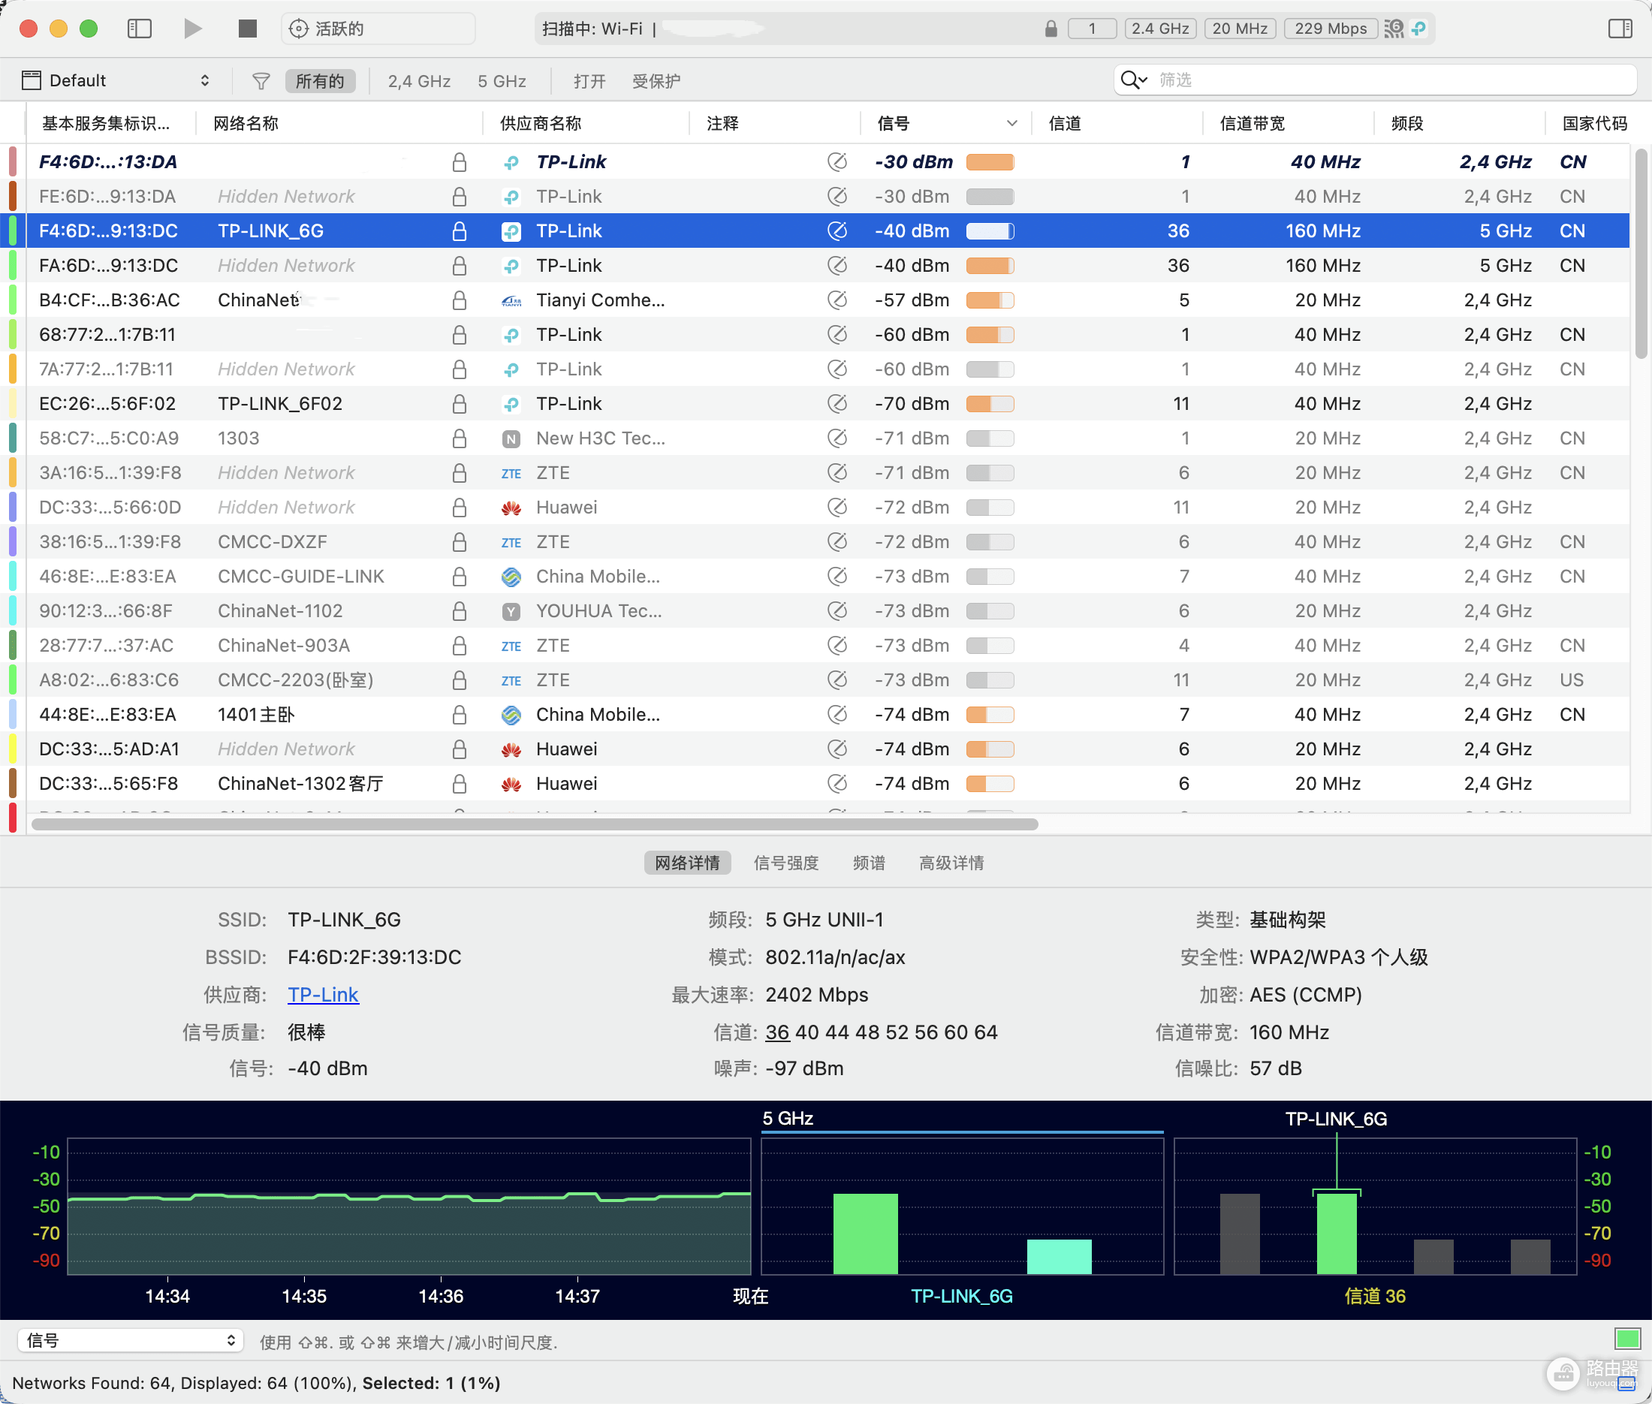Screen dimensions: 1652x1404
Task: Toggle the right inspector panel icon
Action: [x=1620, y=29]
